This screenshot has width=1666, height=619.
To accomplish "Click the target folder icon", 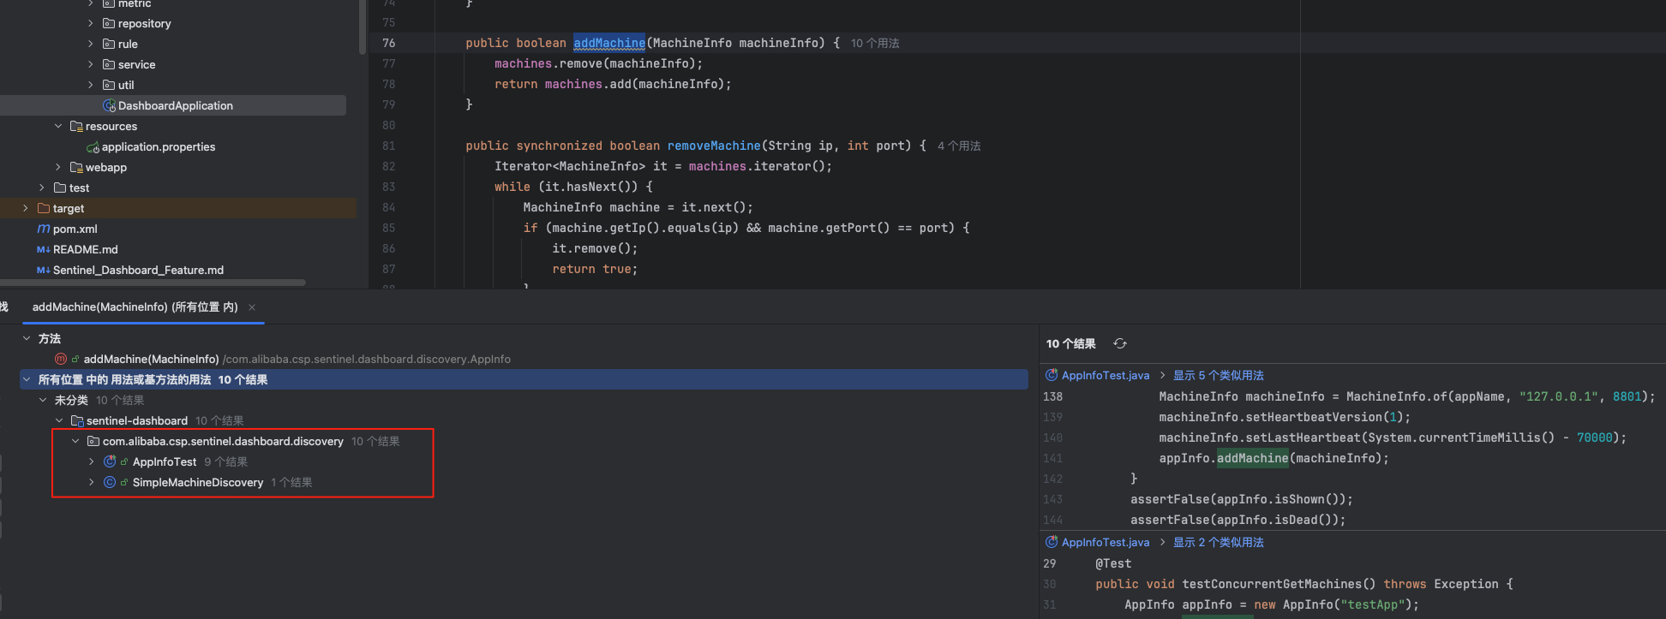I will tap(44, 208).
